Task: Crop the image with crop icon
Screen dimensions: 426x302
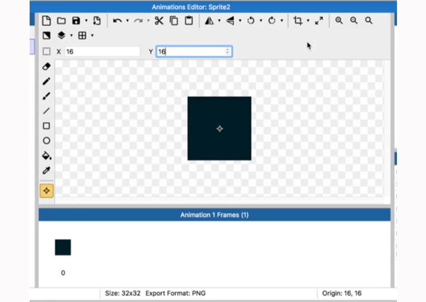Action: coord(298,21)
